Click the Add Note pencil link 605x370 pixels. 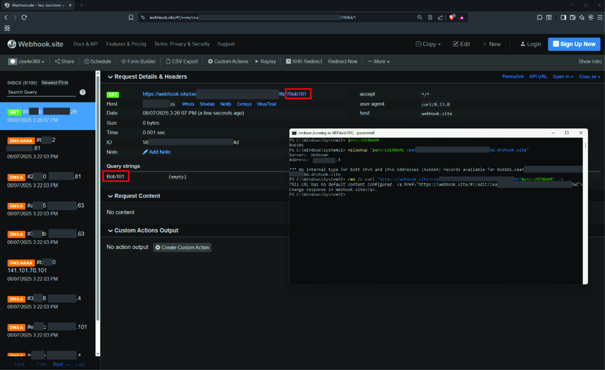[156, 152]
